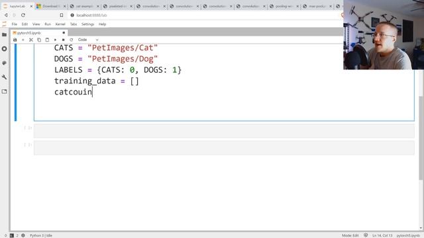The width and height of the screenshot is (424, 238).
Task: Open the tabs panel icon in left sidebar
Action: [x=5, y=91]
